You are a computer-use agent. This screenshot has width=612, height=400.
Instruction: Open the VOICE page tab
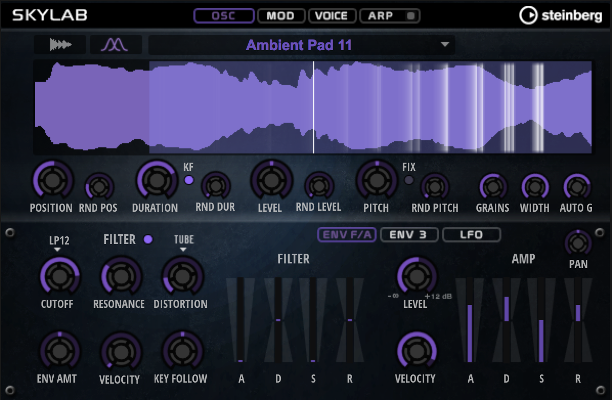(x=331, y=16)
